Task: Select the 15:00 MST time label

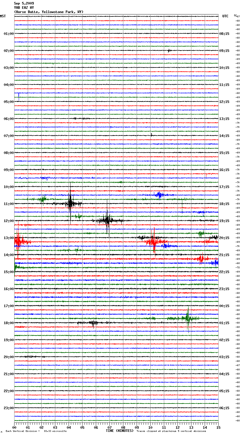Action: 9,272
